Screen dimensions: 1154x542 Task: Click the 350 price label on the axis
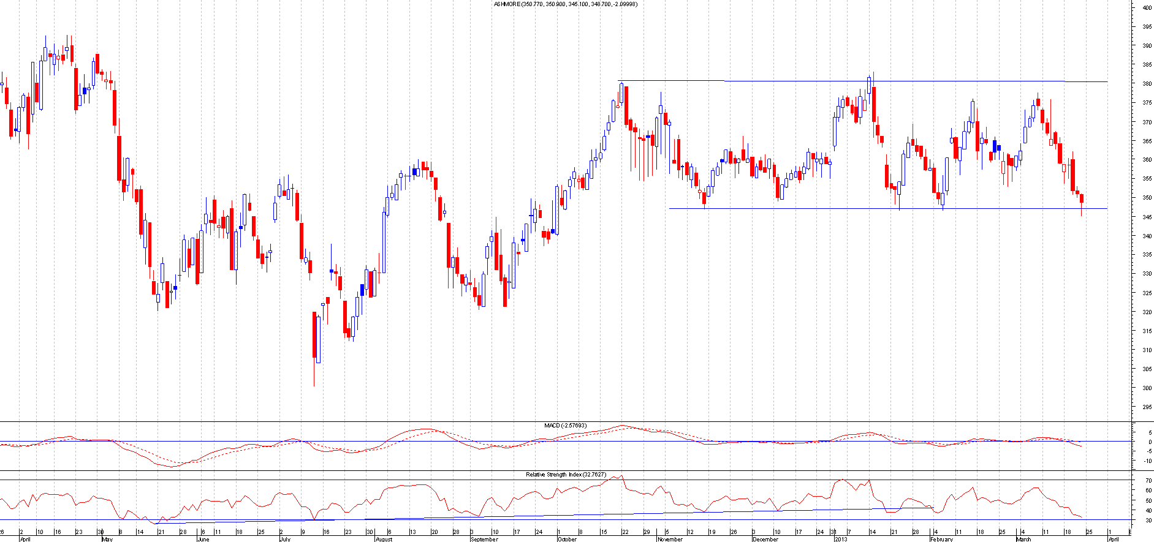point(1146,198)
